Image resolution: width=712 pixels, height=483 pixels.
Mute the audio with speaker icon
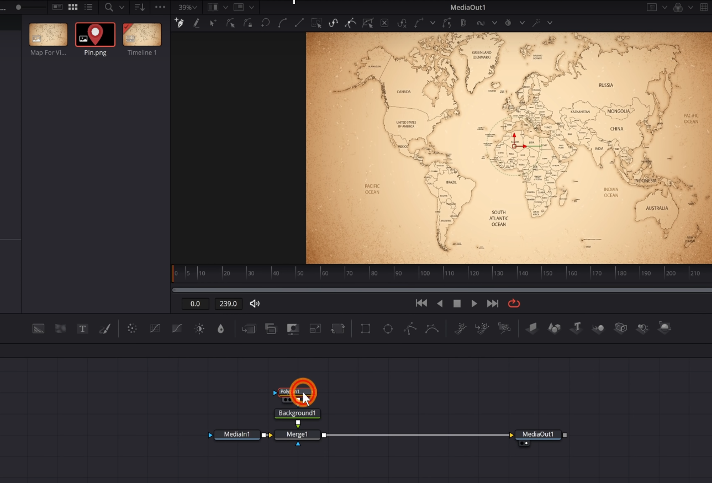click(255, 304)
